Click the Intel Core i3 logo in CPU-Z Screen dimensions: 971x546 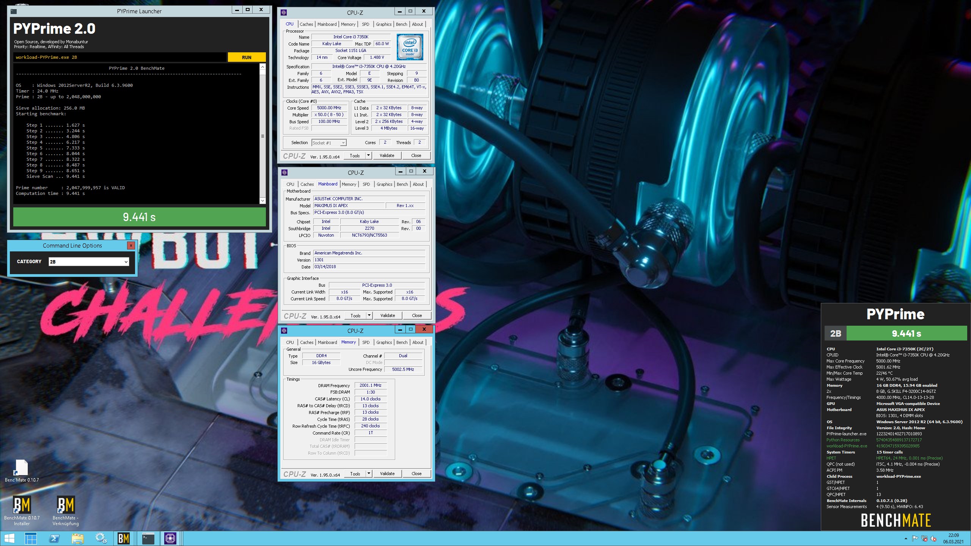pyautogui.click(x=410, y=47)
